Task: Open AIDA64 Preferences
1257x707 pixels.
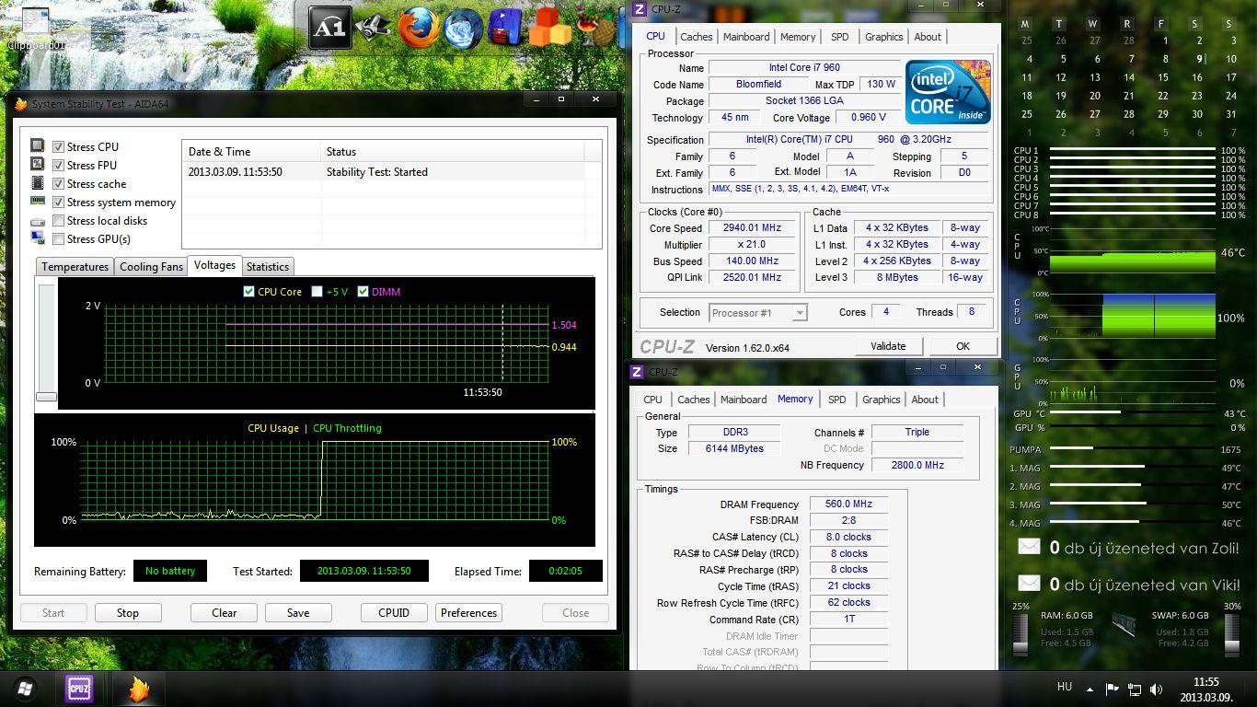Action: [469, 612]
